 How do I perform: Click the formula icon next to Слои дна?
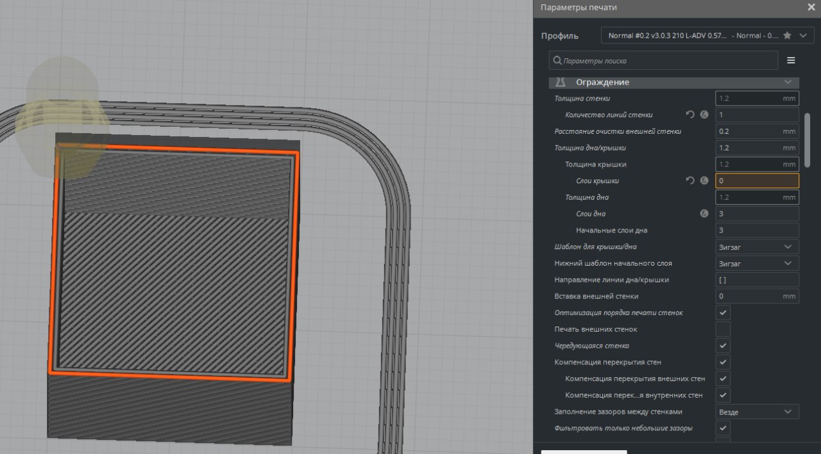click(x=704, y=214)
